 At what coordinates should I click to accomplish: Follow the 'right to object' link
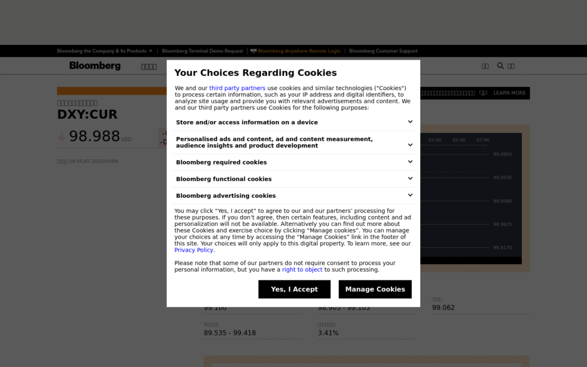point(302,270)
